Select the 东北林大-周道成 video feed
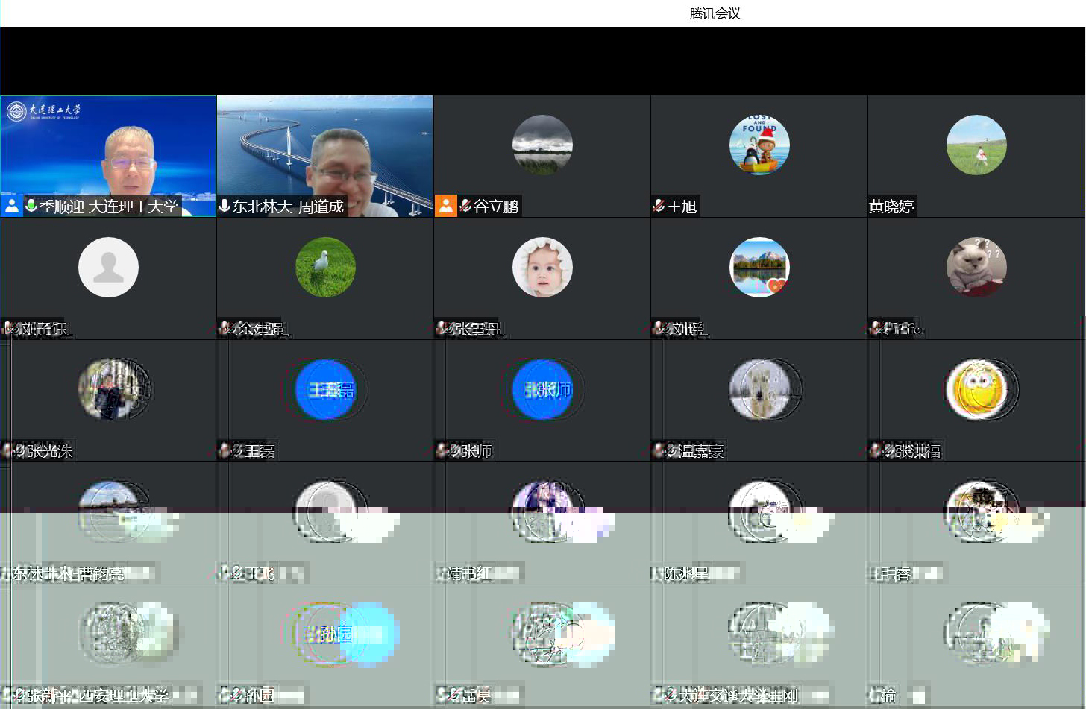Image resolution: width=1086 pixels, height=709 pixels. tap(325, 156)
